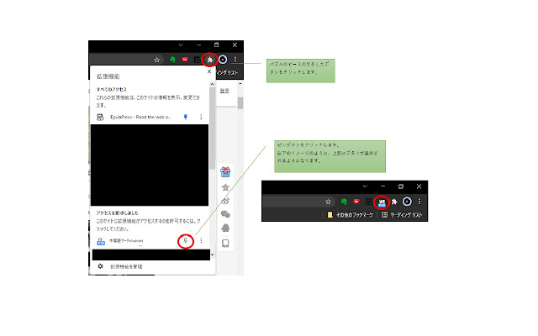Pin the 中国語サーチchainet extension
Screen dimensions: 538x336
point(186,241)
